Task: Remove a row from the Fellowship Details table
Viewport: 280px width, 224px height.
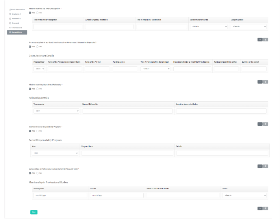Action: (265, 124)
